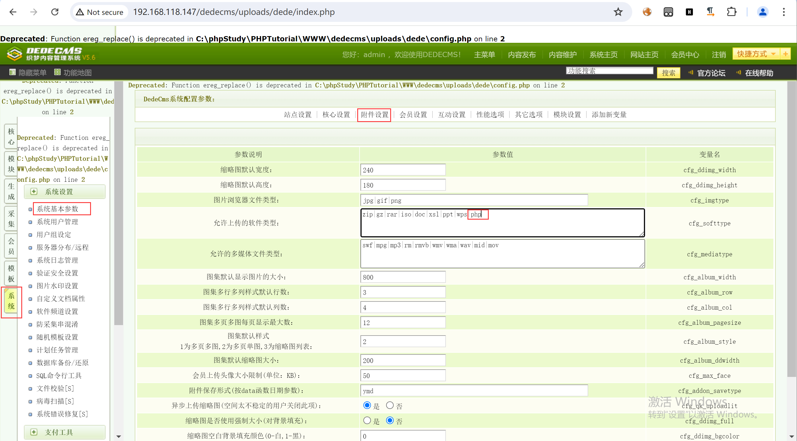
Task: Open 内容维护 in top navigation
Action: (563, 55)
